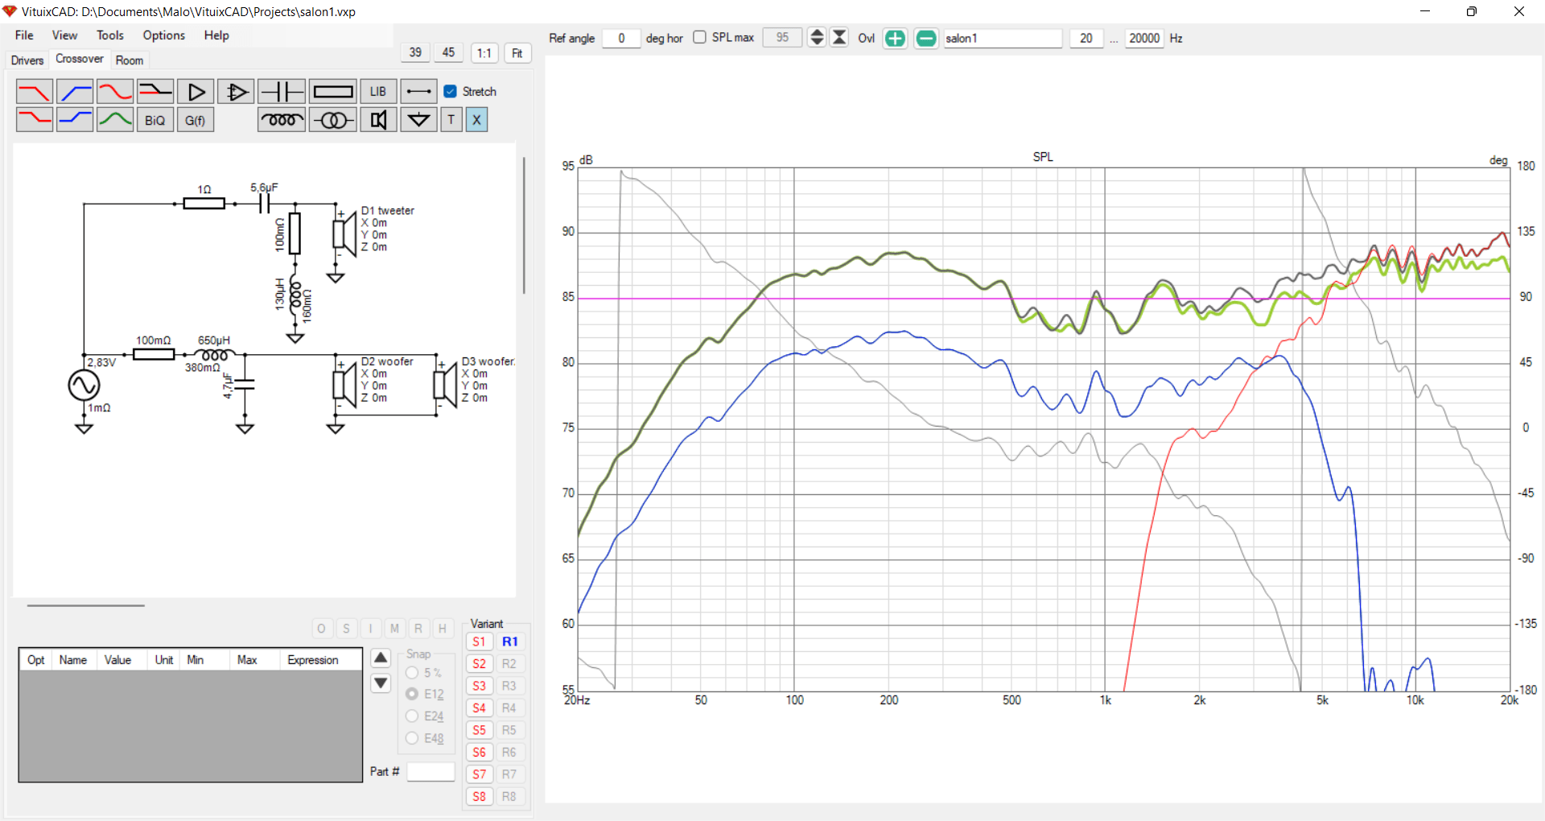Screen dimensions: 1545x821
Task: Set schematic zoom to 1:1
Action: [484, 53]
